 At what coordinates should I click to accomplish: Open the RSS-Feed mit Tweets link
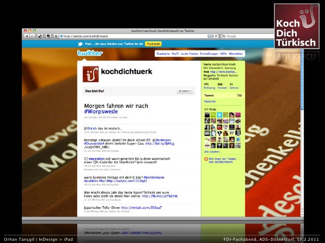tap(222, 160)
